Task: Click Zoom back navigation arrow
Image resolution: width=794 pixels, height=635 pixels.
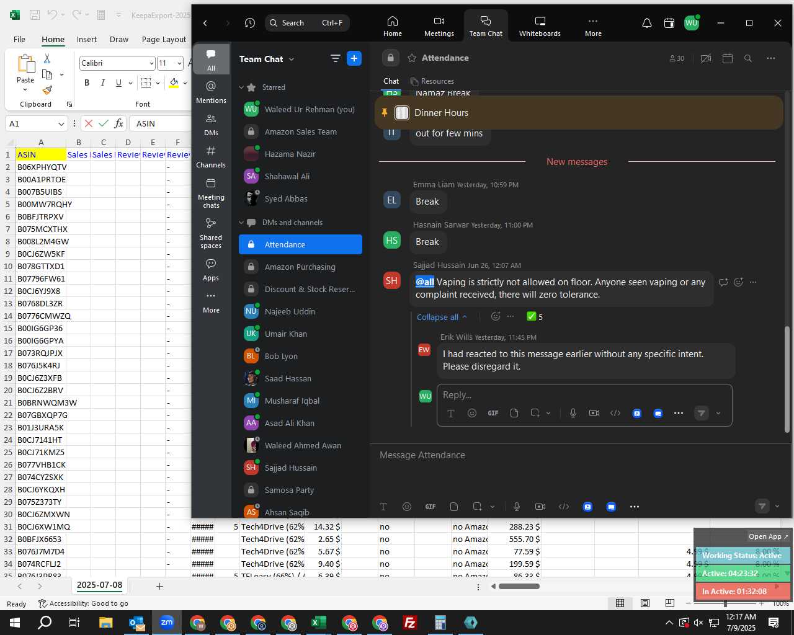Action: click(x=205, y=23)
